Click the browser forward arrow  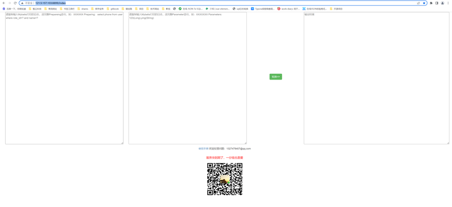pyautogui.click(x=10, y=3)
